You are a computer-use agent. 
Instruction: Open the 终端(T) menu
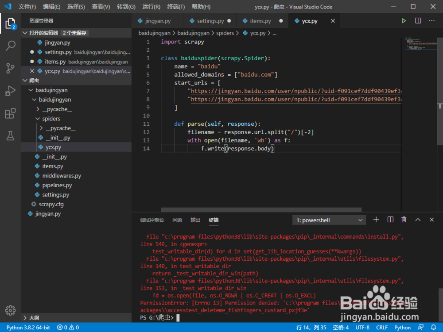click(x=176, y=7)
